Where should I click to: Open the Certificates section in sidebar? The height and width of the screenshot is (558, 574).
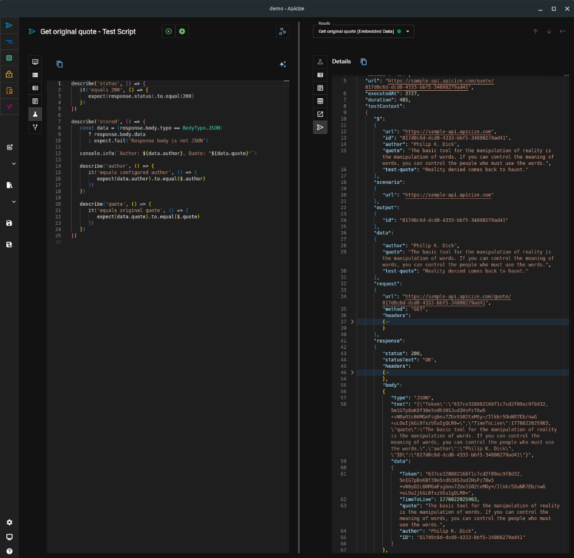pos(9,90)
